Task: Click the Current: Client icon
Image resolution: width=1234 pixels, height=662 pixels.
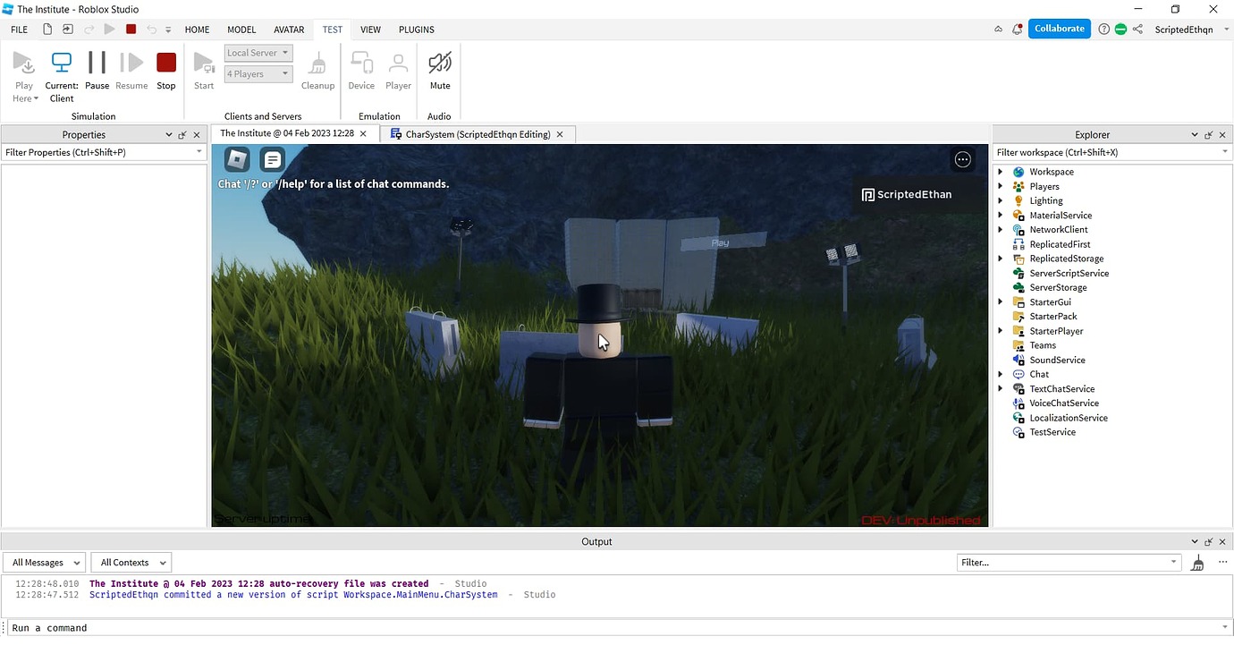Action: click(61, 63)
